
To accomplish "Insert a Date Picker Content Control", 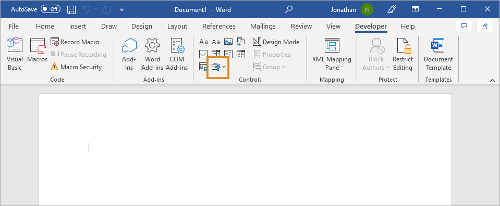I will (x=241, y=54).
